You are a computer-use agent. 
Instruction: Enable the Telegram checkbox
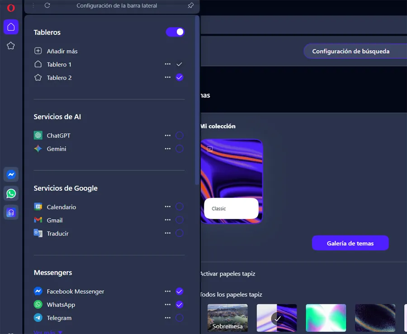click(180, 318)
